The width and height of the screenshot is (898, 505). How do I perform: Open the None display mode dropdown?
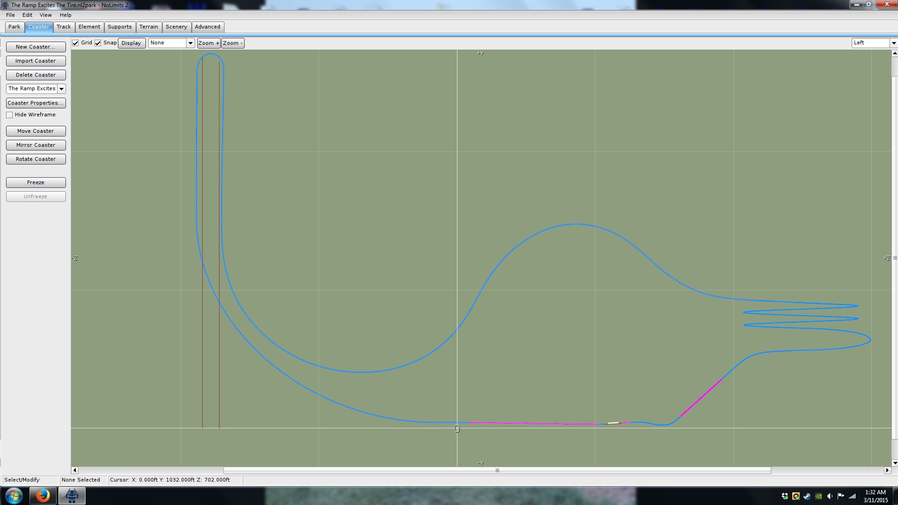click(190, 43)
